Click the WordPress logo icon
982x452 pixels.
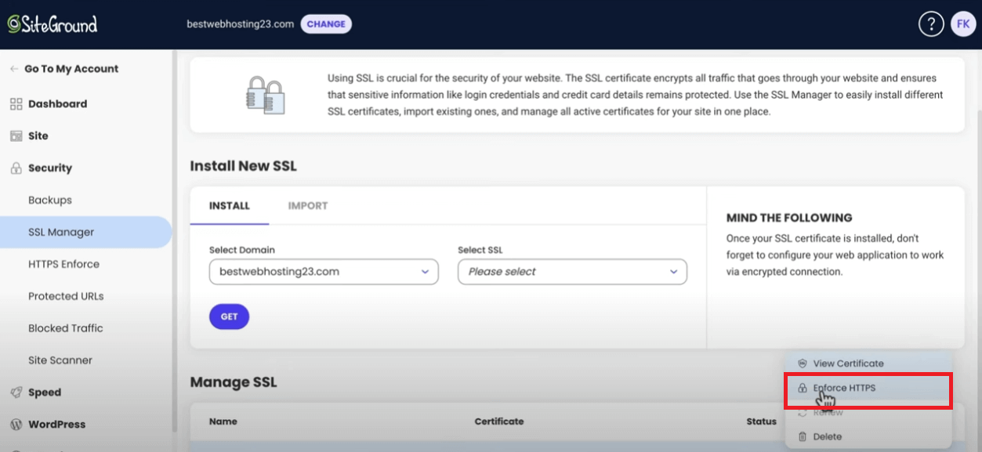pos(16,425)
